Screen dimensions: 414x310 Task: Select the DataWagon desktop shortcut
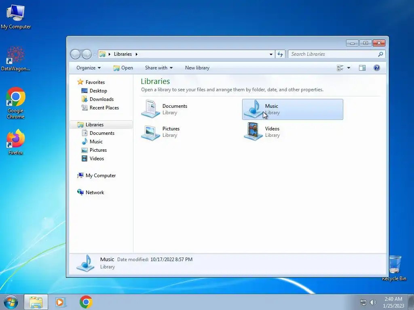tap(16, 59)
